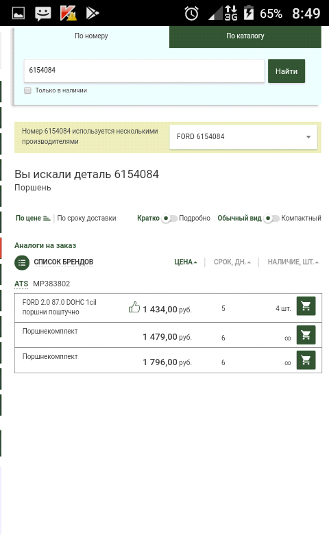This screenshot has width=329, height=548.
Task: Select the Компактный view label
Action: click(x=301, y=218)
